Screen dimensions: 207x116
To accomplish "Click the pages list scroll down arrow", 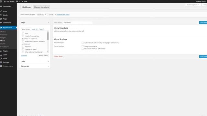I will [x=48, y=52].
